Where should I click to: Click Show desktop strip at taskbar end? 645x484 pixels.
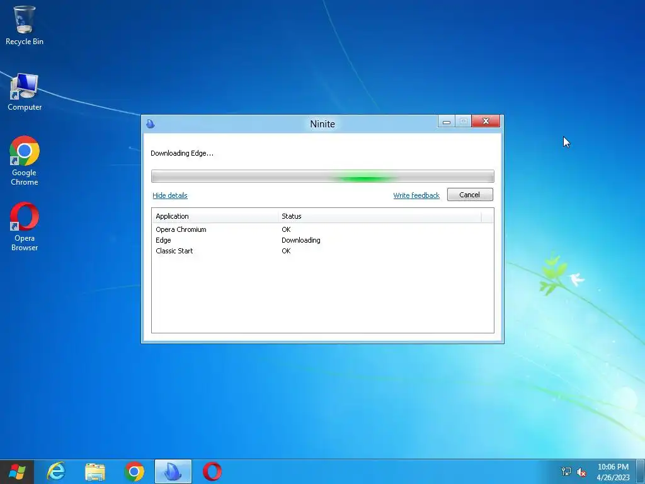pyautogui.click(x=640, y=471)
